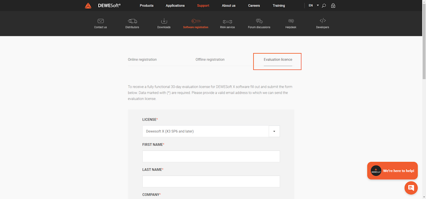Screen dimensions: 426x199
Task: Click the login padlock icon
Action: 333,5
